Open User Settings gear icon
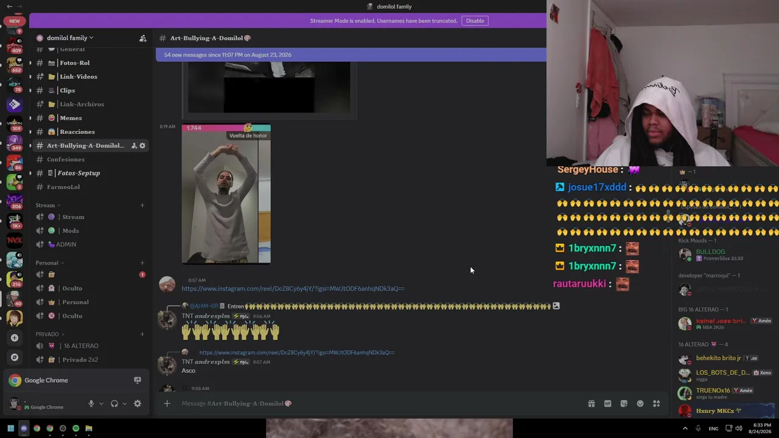This screenshot has height=438, width=779. pos(138,403)
